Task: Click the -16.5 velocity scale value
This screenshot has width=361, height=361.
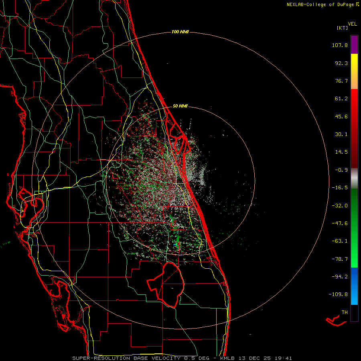Action: [x=340, y=188]
